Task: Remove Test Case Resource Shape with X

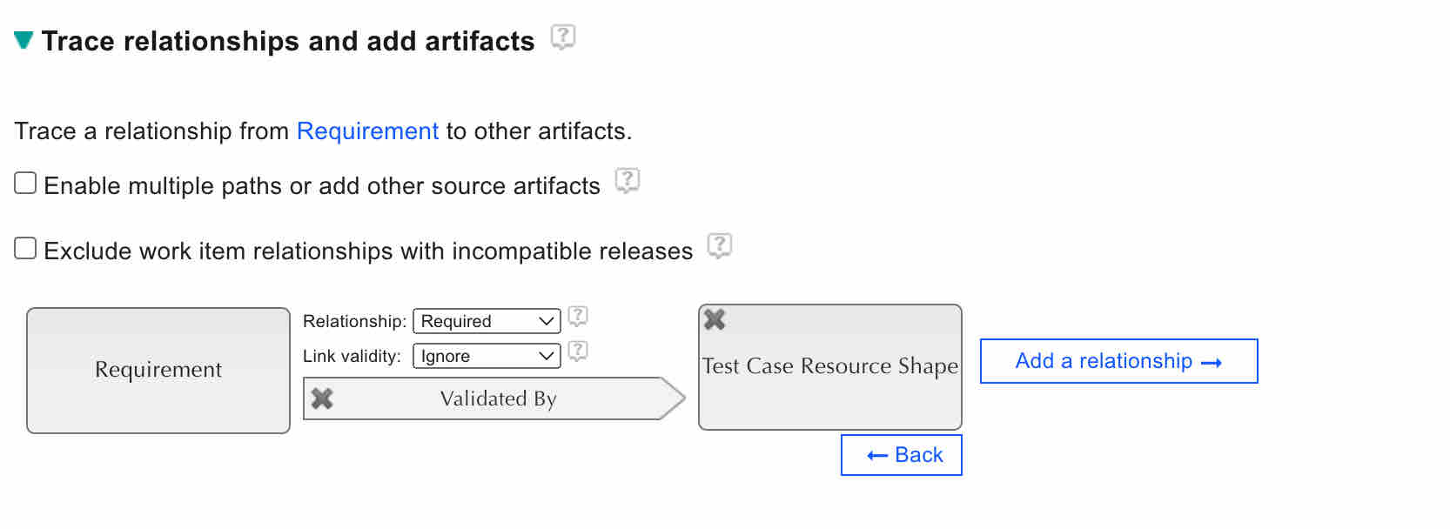Action: (x=715, y=319)
